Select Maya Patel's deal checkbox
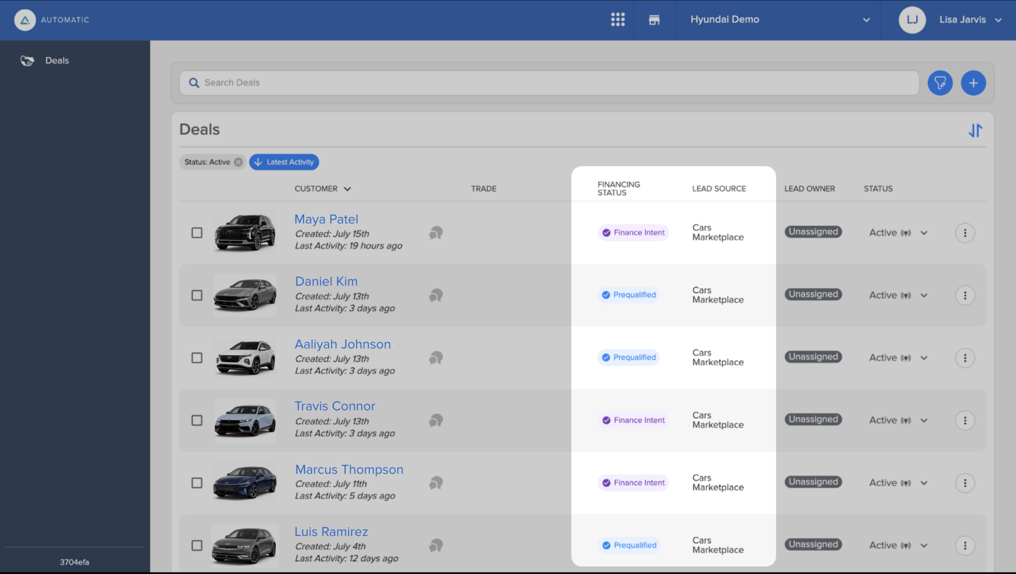This screenshot has width=1016, height=574. pos(197,233)
